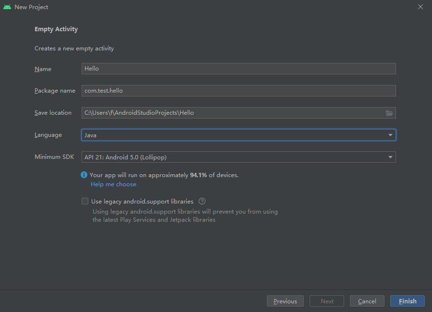The width and height of the screenshot is (432, 312).
Task: Click the 'Creates a new empty activity' text
Action: 74,48
